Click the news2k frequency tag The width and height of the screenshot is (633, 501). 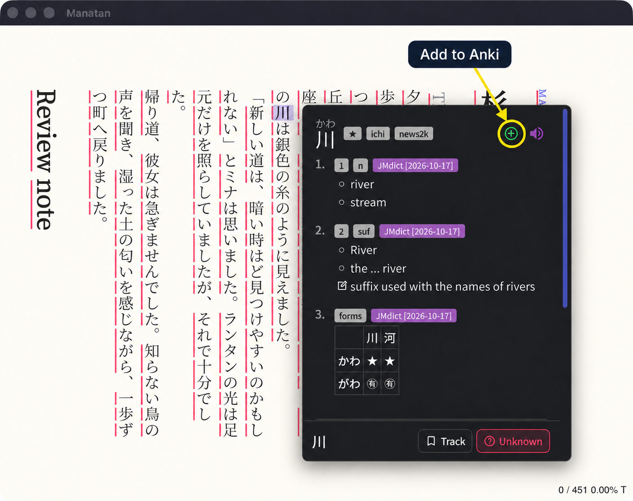(x=413, y=134)
